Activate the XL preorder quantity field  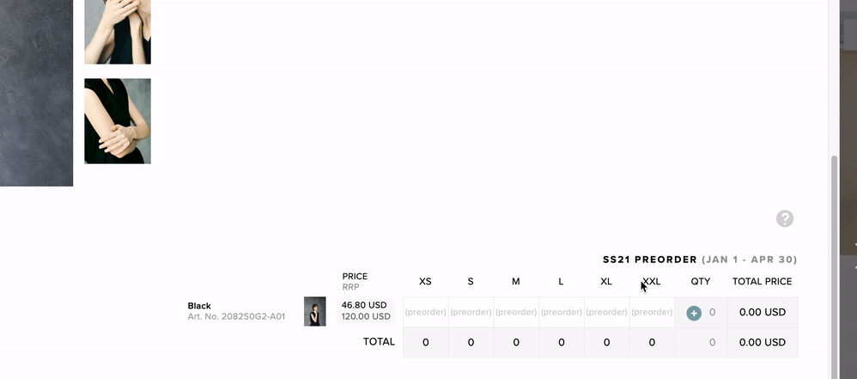pos(606,312)
